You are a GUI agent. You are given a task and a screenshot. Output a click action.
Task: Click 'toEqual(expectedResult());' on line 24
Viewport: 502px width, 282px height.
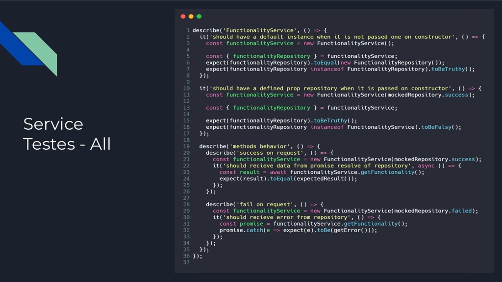(x=313, y=179)
